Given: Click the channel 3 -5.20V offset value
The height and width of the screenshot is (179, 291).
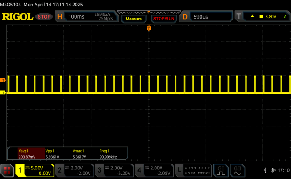Looking at the screenshot, I should coord(124,174).
